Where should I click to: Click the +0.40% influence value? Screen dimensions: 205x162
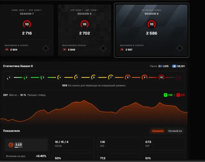[41, 156]
